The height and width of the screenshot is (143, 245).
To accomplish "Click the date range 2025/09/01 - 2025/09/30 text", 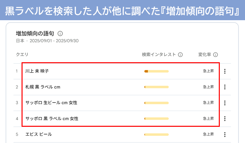I will click(54, 41).
